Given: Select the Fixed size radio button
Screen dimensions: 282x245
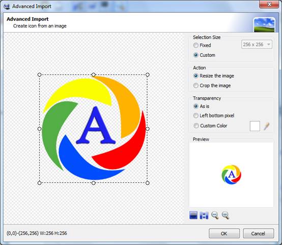Looking at the screenshot, I should point(196,45).
